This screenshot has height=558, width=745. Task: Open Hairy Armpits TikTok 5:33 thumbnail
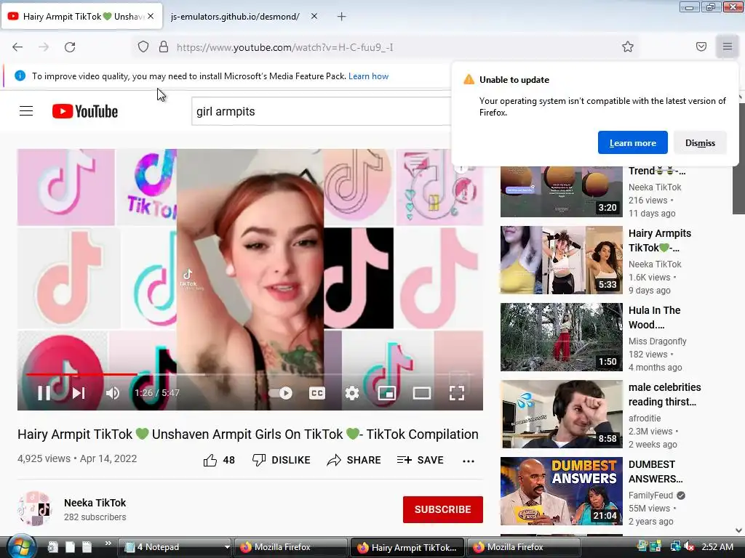(x=561, y=260)
